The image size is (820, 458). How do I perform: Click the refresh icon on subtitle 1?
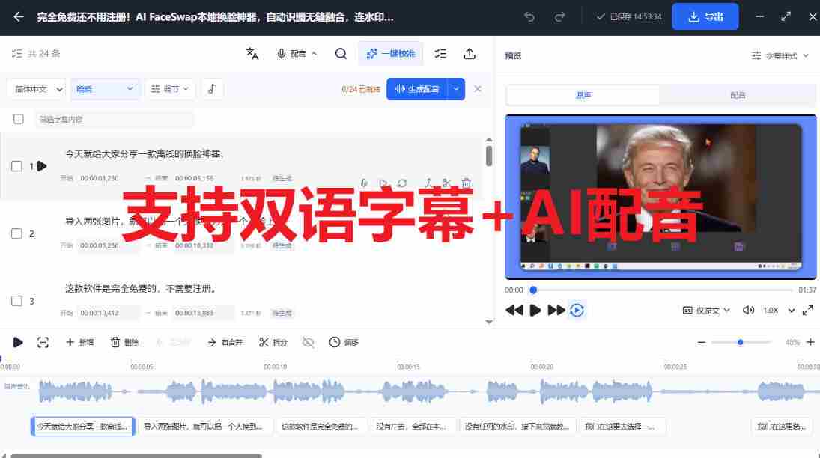tap(401, 183)
